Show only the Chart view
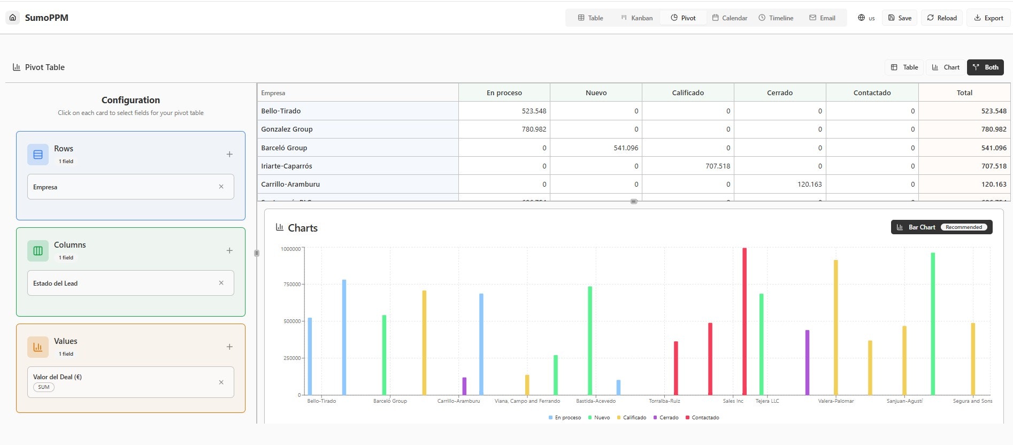This screenshot has width=1013, height=445. point(946,67)
